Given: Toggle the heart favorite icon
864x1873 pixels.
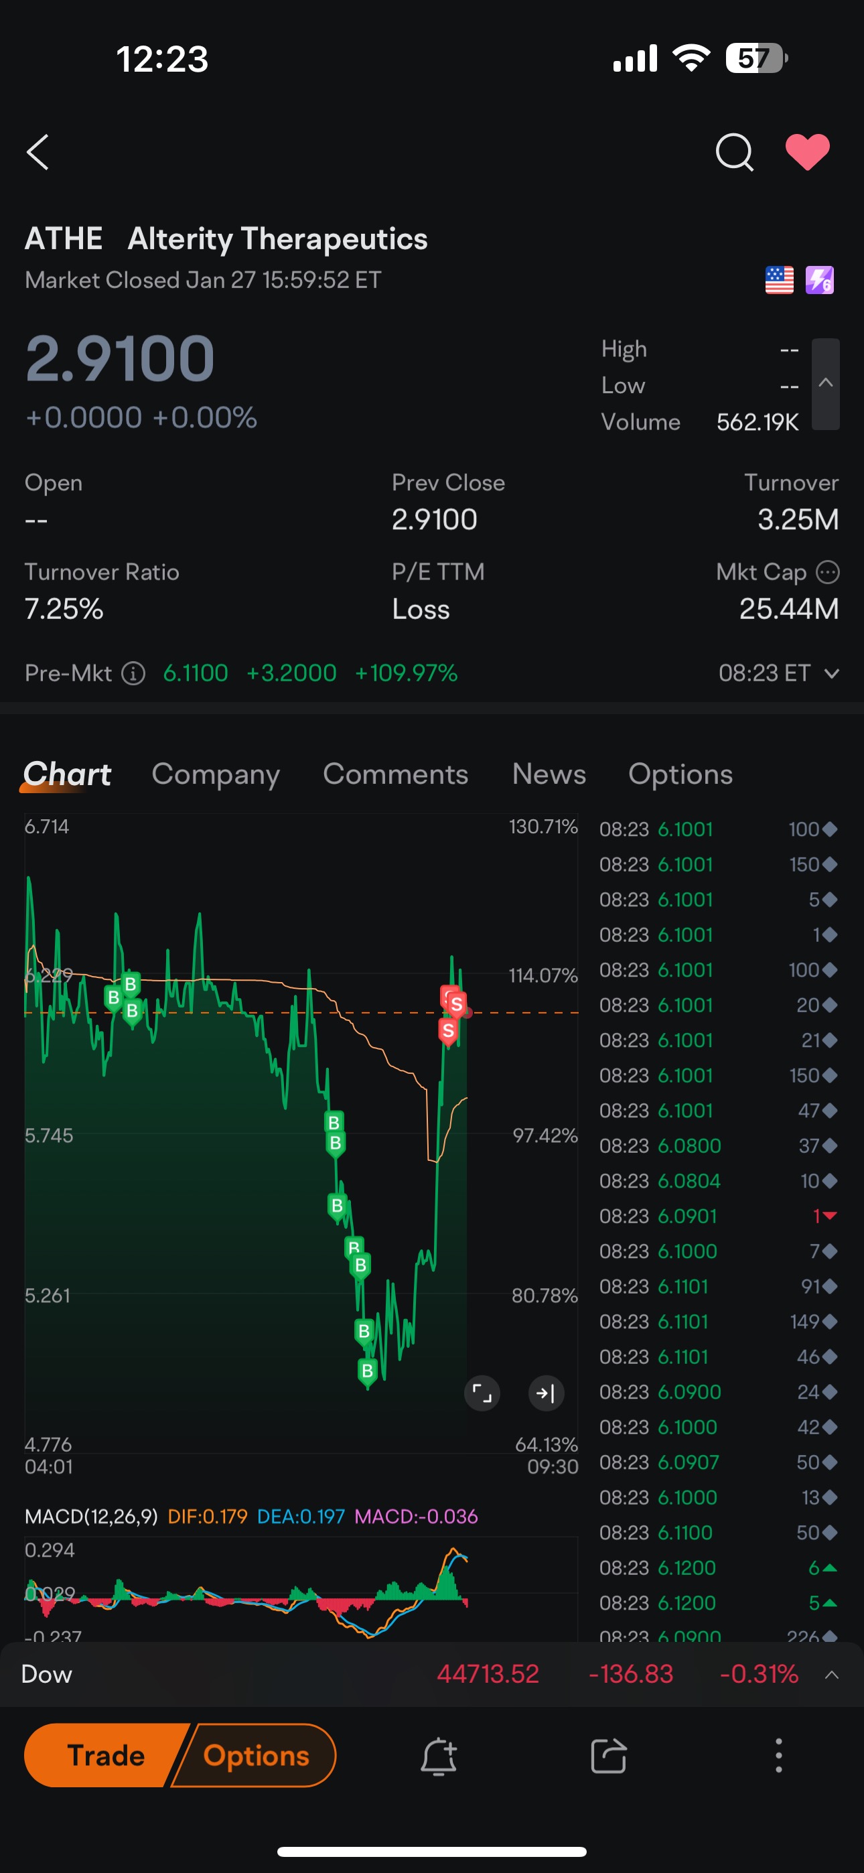Looking at the screenshot, I should tap(807, 152).
